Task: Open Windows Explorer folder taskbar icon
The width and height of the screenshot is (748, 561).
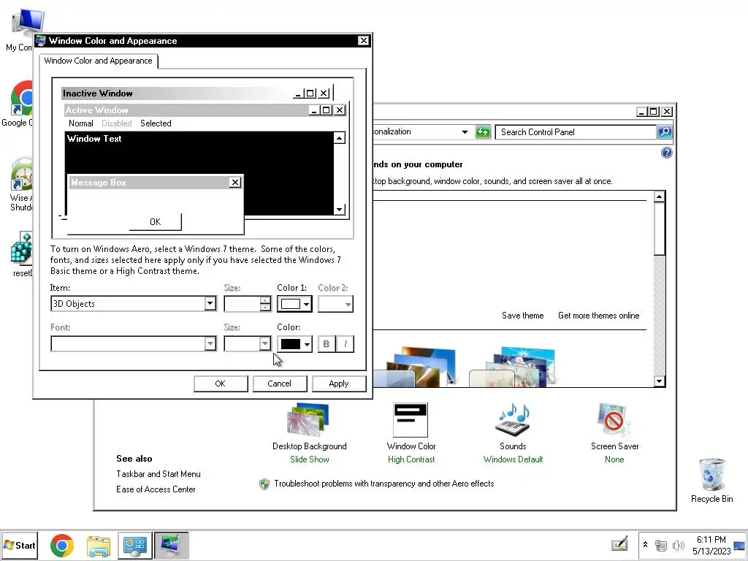Action: pos(99,546)
